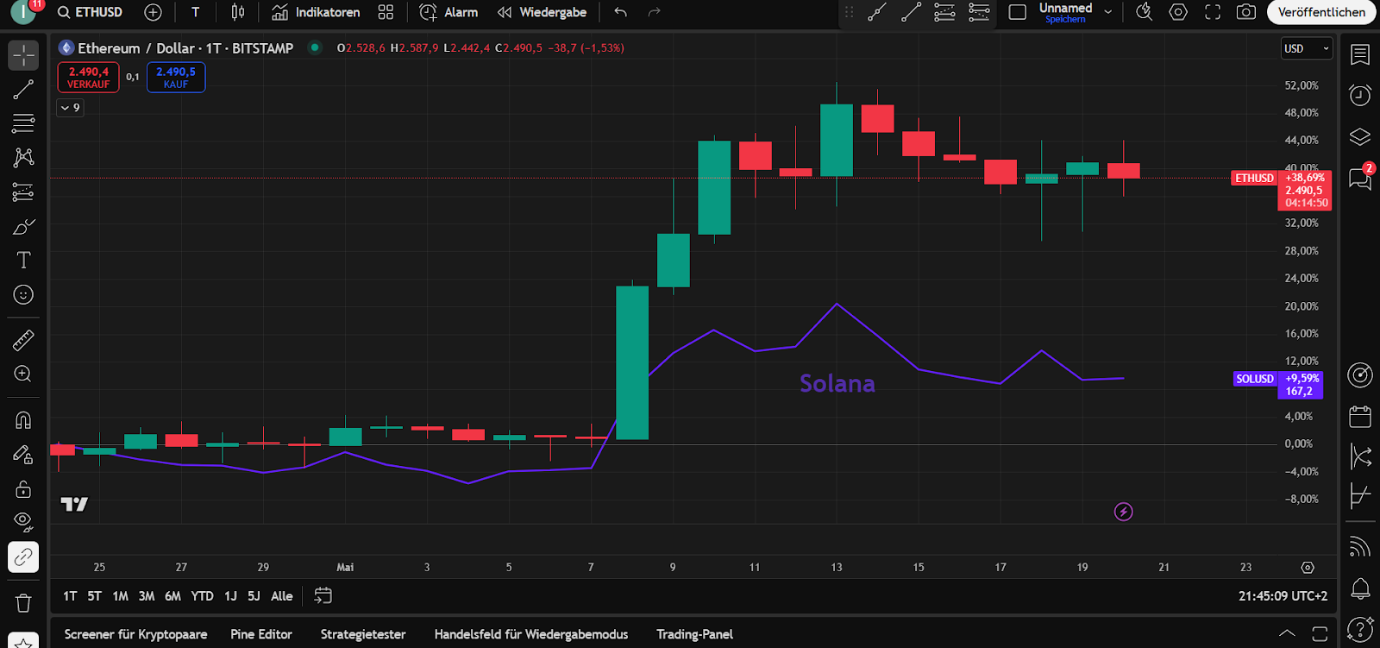Open the layout selection square icon
The image size is (1380, 648).
click(x=1018, y=12)
